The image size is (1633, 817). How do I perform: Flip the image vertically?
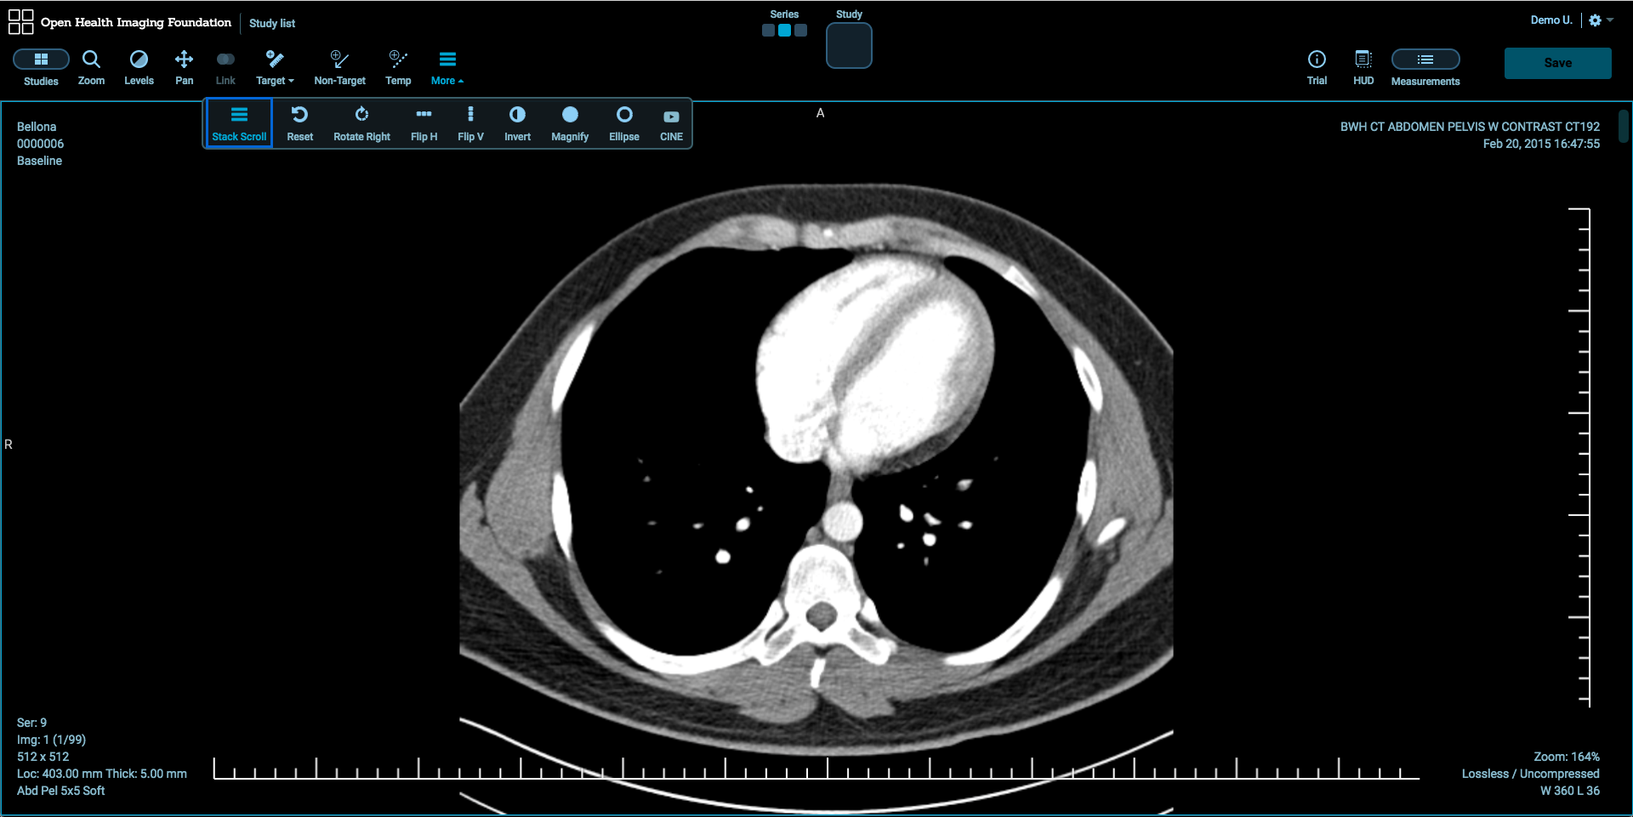470,123
